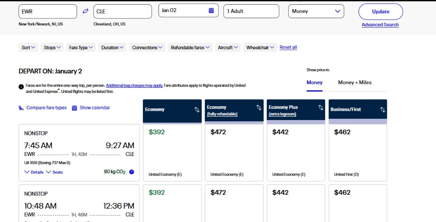
Task: Click the swap origin and destination arrows icon
Action: click(85, 11)
